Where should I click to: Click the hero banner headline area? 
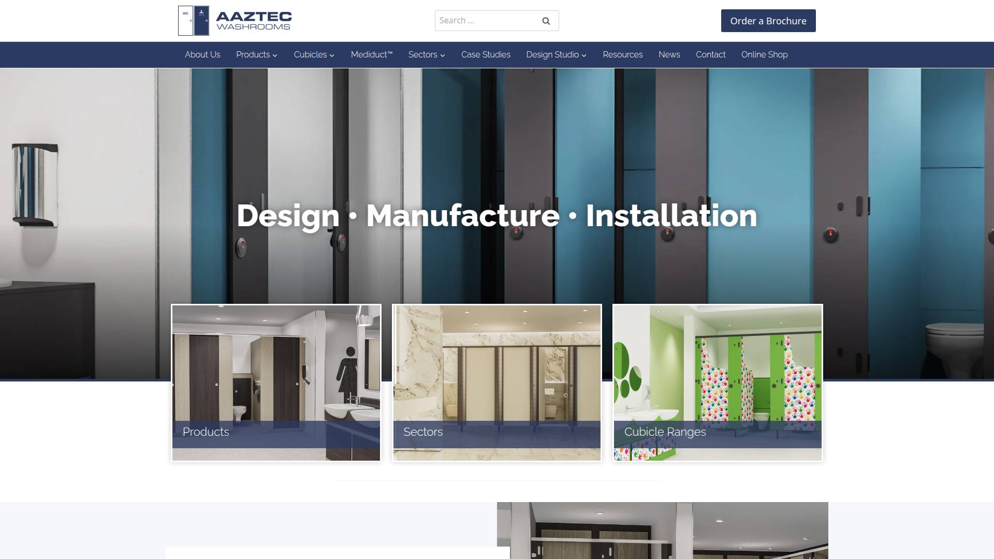(x=496, y=216)
